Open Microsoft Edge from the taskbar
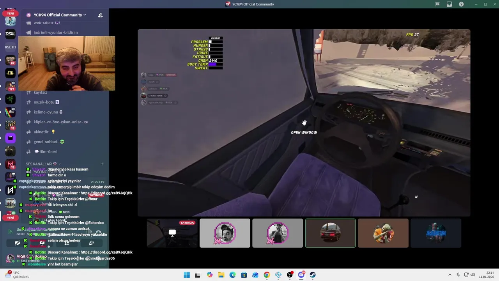 click(x=233, y=275)
